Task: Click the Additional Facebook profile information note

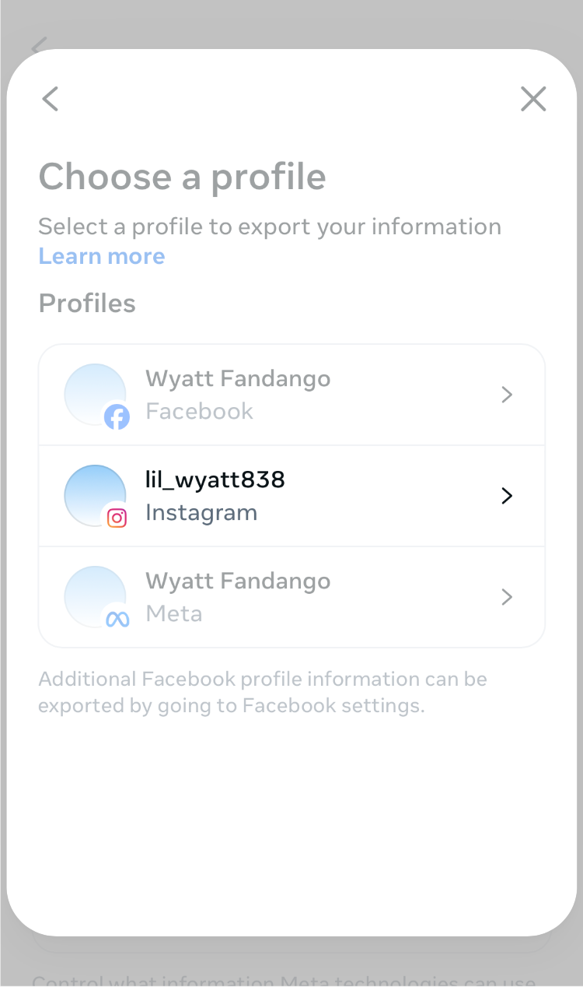Action: (263, 692)
